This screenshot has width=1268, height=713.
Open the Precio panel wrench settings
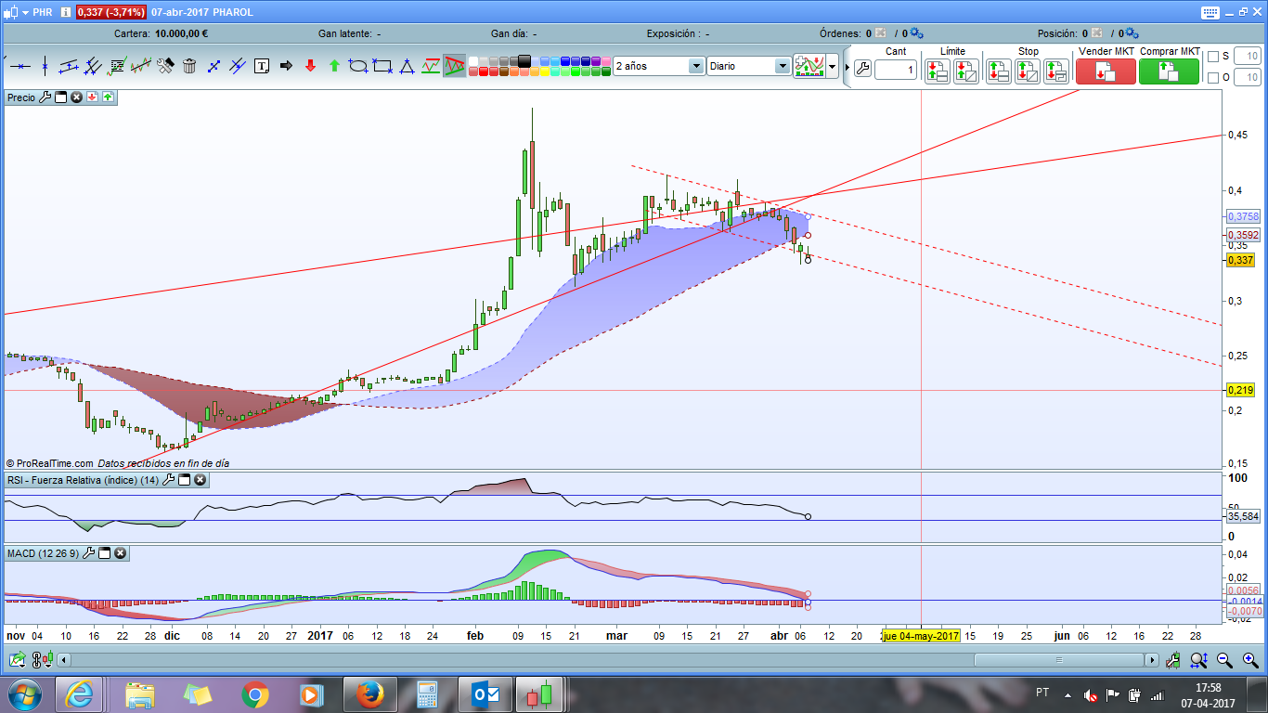coord(45,97)
